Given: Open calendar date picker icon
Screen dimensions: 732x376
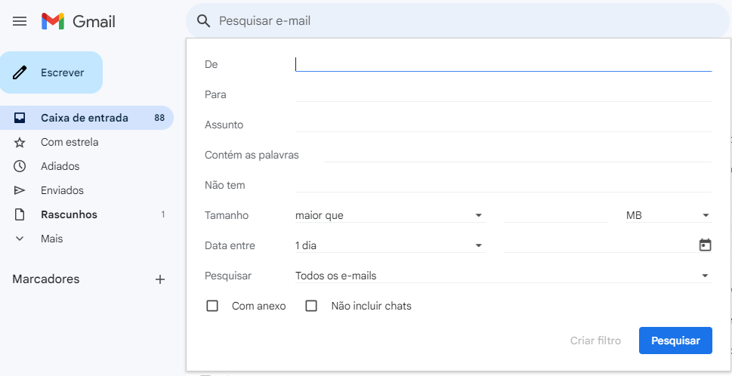Looking at the screenshot, I should coord(706,245).
